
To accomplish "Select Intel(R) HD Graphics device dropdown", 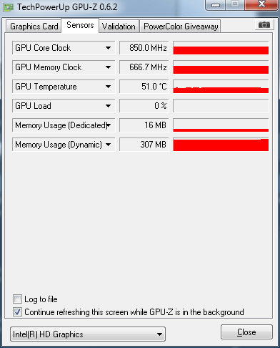I will coord(88,334).
